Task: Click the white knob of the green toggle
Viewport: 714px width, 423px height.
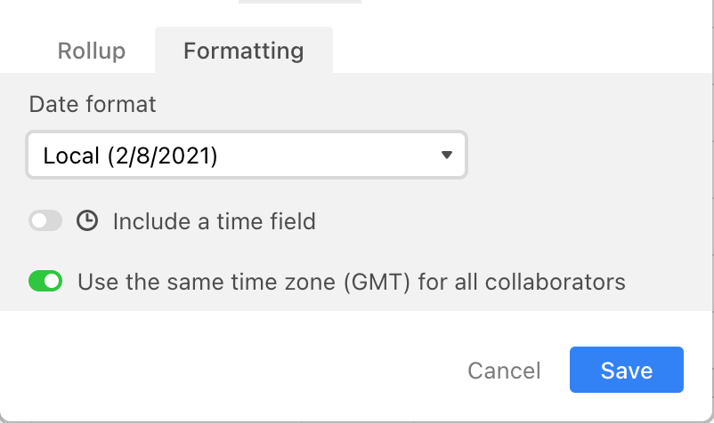Action: pyautogui.click(x=53, y=281)
